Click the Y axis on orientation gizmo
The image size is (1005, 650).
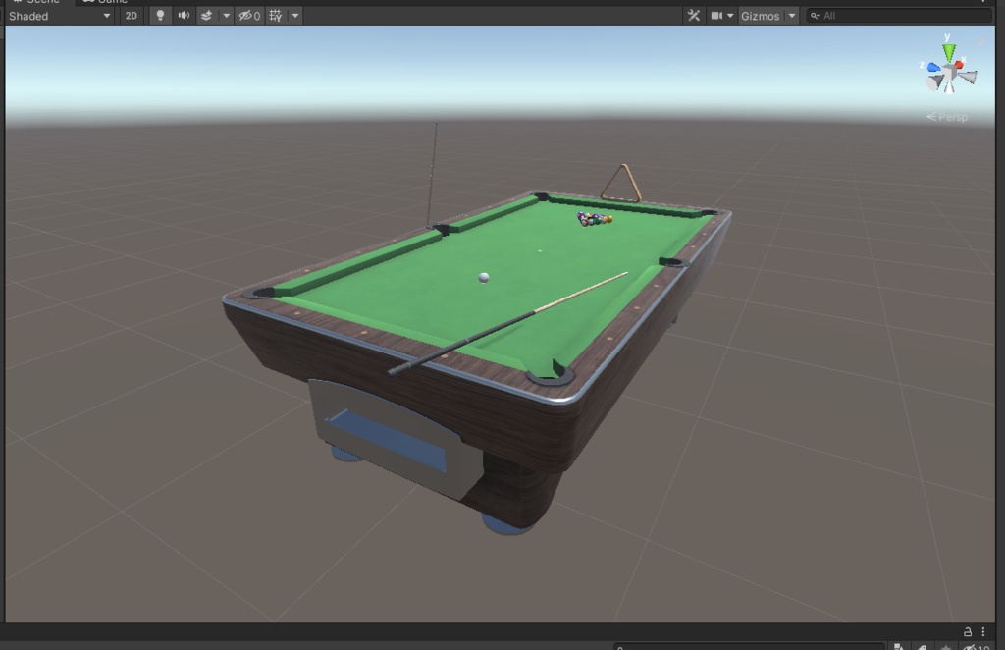[x=947, y=44]
